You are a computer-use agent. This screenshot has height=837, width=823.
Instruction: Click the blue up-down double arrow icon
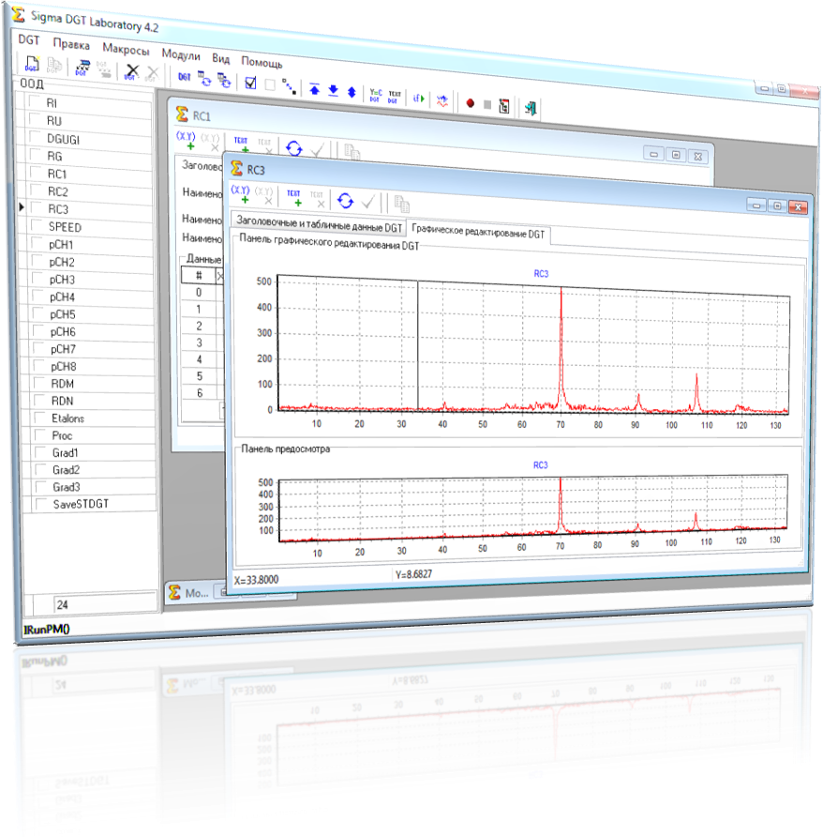[x=352, y=92]
